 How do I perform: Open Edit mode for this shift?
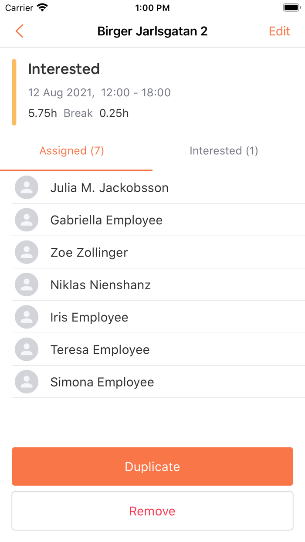click(x=279, y=31)
